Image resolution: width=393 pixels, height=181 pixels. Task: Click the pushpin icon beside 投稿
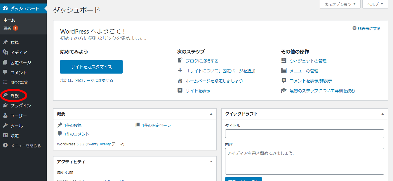point(5,42)
